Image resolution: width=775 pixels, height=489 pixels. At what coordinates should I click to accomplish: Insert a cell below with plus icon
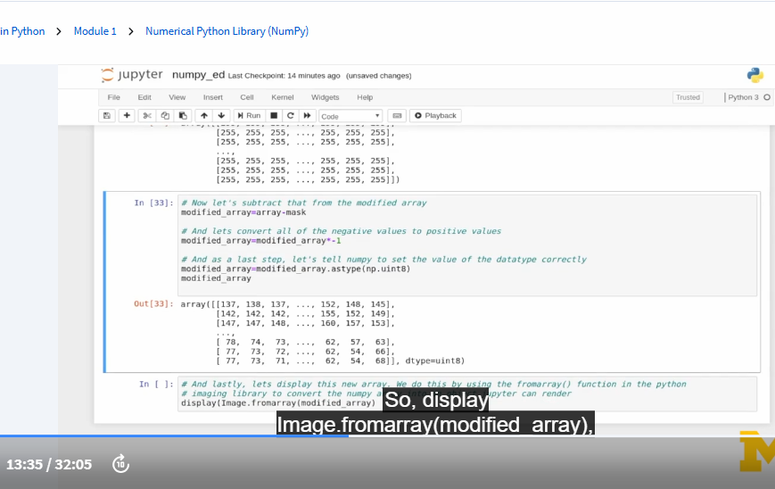tap(127, 116)
